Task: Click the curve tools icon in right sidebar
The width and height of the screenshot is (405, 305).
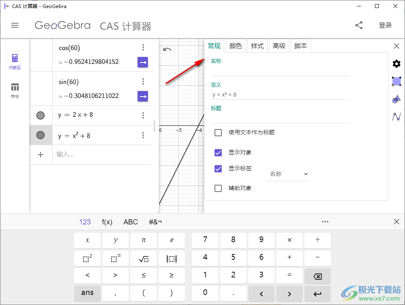Action: [396, 117]
